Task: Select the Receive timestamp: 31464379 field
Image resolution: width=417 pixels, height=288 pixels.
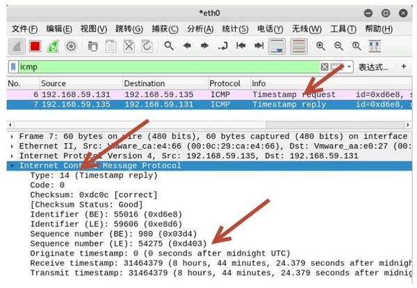Action: (221, 263)
